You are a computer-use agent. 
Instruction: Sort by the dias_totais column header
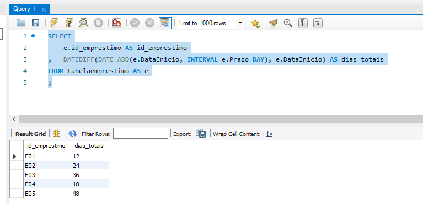pyautogui.click(x=90, y=146)
